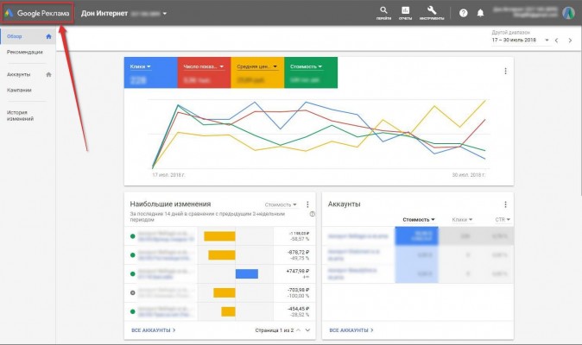
Task: Open the reports (Отчеты) icon
Action: (406, 12)
